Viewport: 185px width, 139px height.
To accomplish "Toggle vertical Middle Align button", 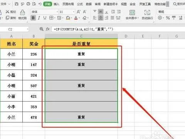I will (101, 12).
